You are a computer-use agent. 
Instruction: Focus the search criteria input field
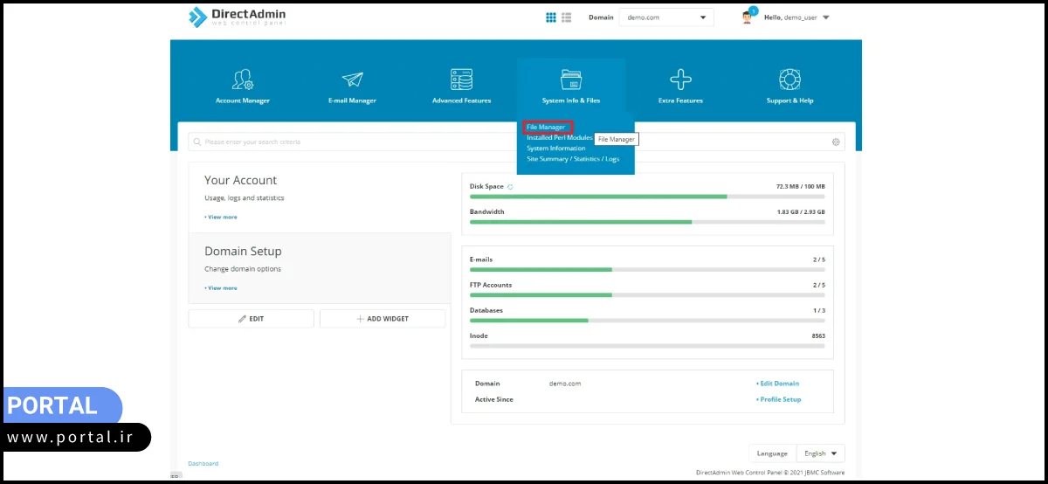click(x=515, y=142)
